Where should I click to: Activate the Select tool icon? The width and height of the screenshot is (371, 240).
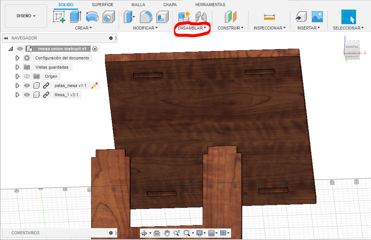tap(349, 17)
